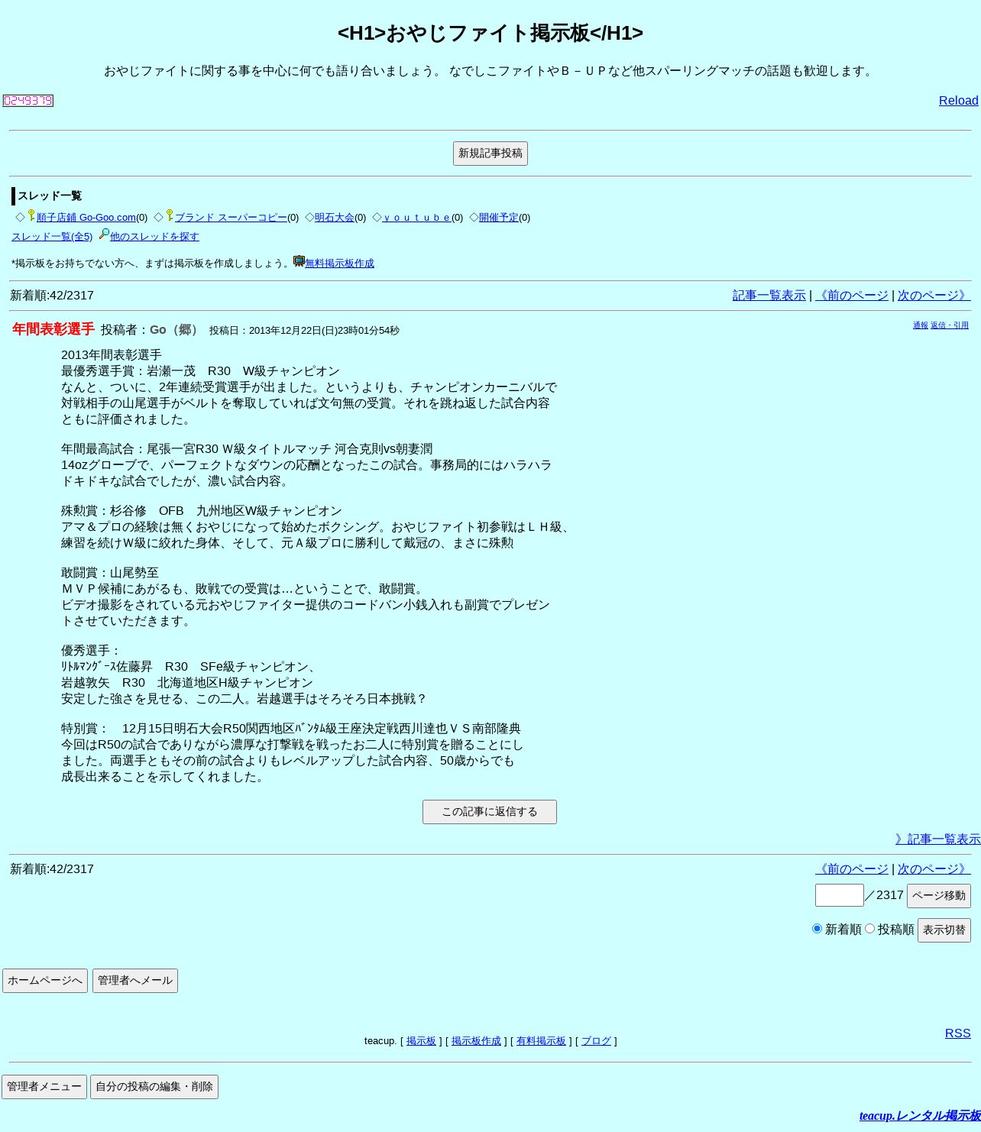Click 管理者メニュー button

[44, 1087]
